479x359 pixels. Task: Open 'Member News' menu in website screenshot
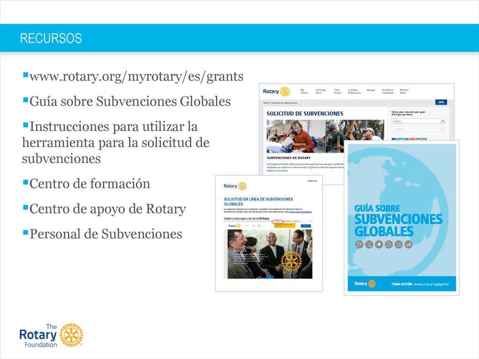tap(404, 91)
